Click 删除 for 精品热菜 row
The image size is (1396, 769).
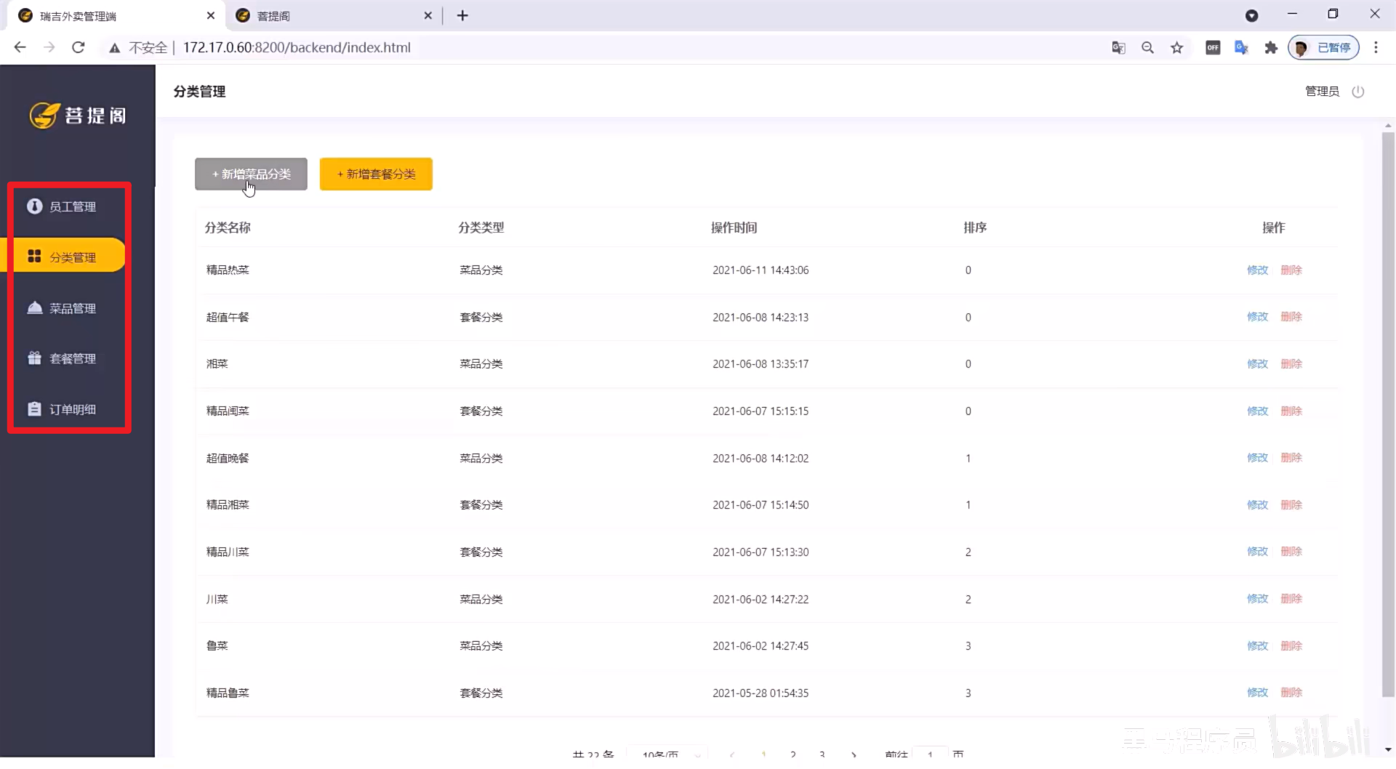1291,270
